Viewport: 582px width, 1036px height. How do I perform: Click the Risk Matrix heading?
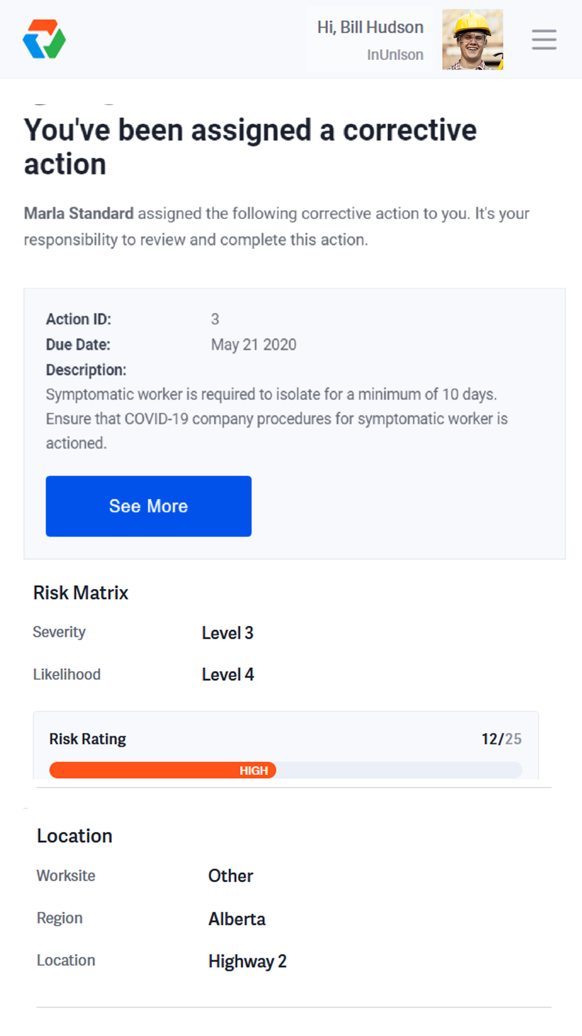pyautogui.click(x=81, y=593)
